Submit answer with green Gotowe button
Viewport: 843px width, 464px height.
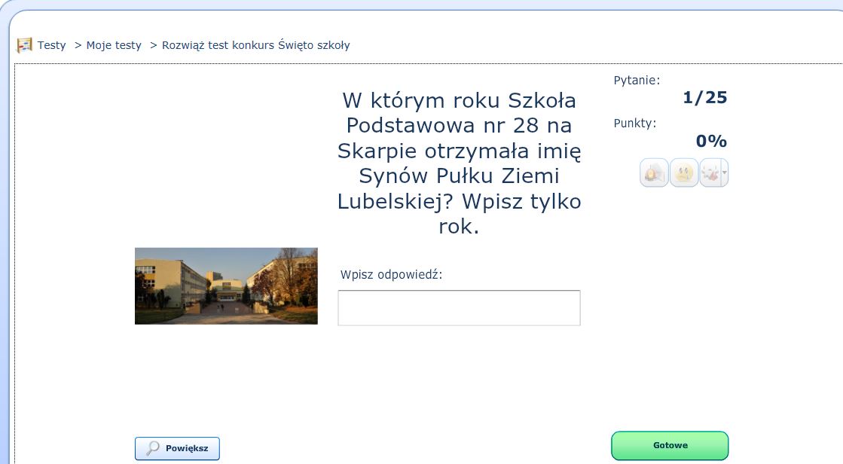click(670, 446)
